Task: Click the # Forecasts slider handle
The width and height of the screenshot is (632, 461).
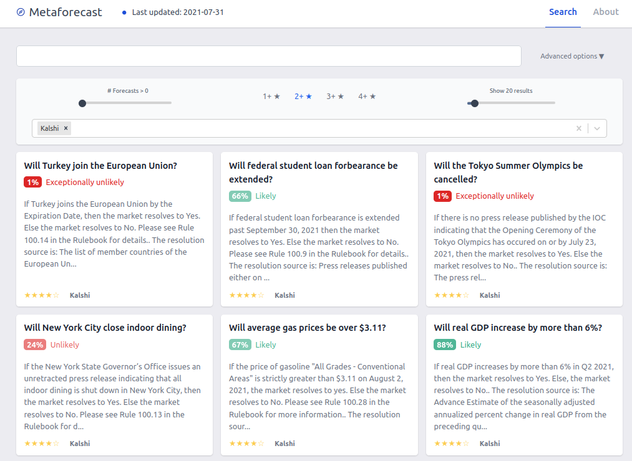Action: 82,103
